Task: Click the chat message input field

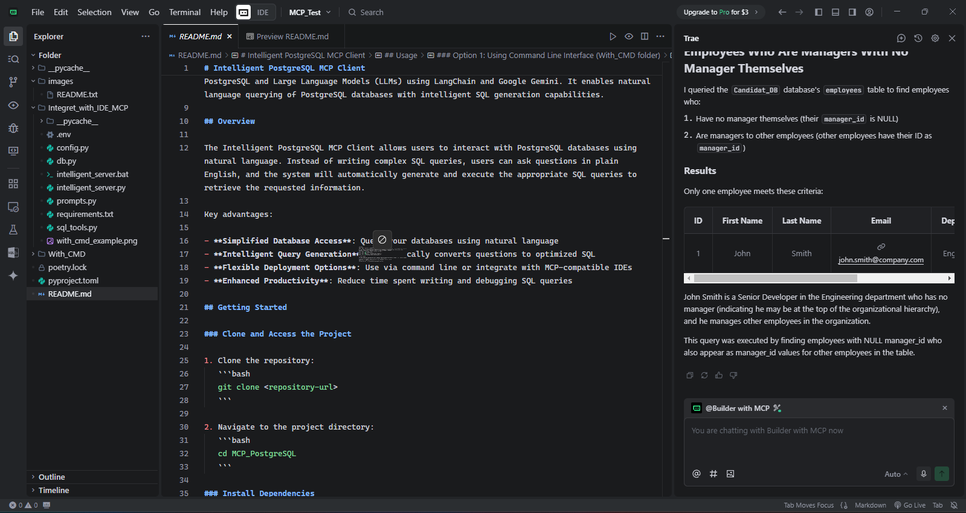Action: tap(819, 441)
